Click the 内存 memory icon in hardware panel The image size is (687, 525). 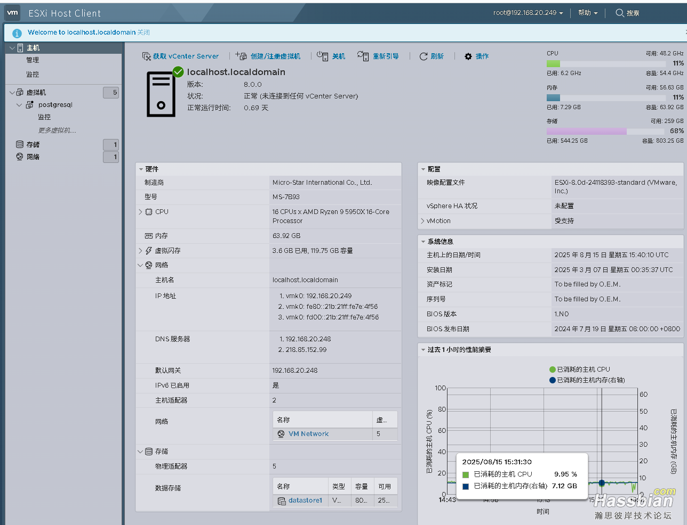149,236
